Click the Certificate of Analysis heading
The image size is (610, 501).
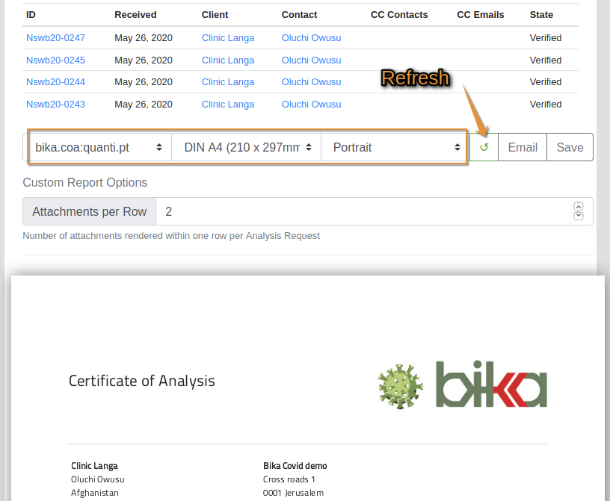142,381
